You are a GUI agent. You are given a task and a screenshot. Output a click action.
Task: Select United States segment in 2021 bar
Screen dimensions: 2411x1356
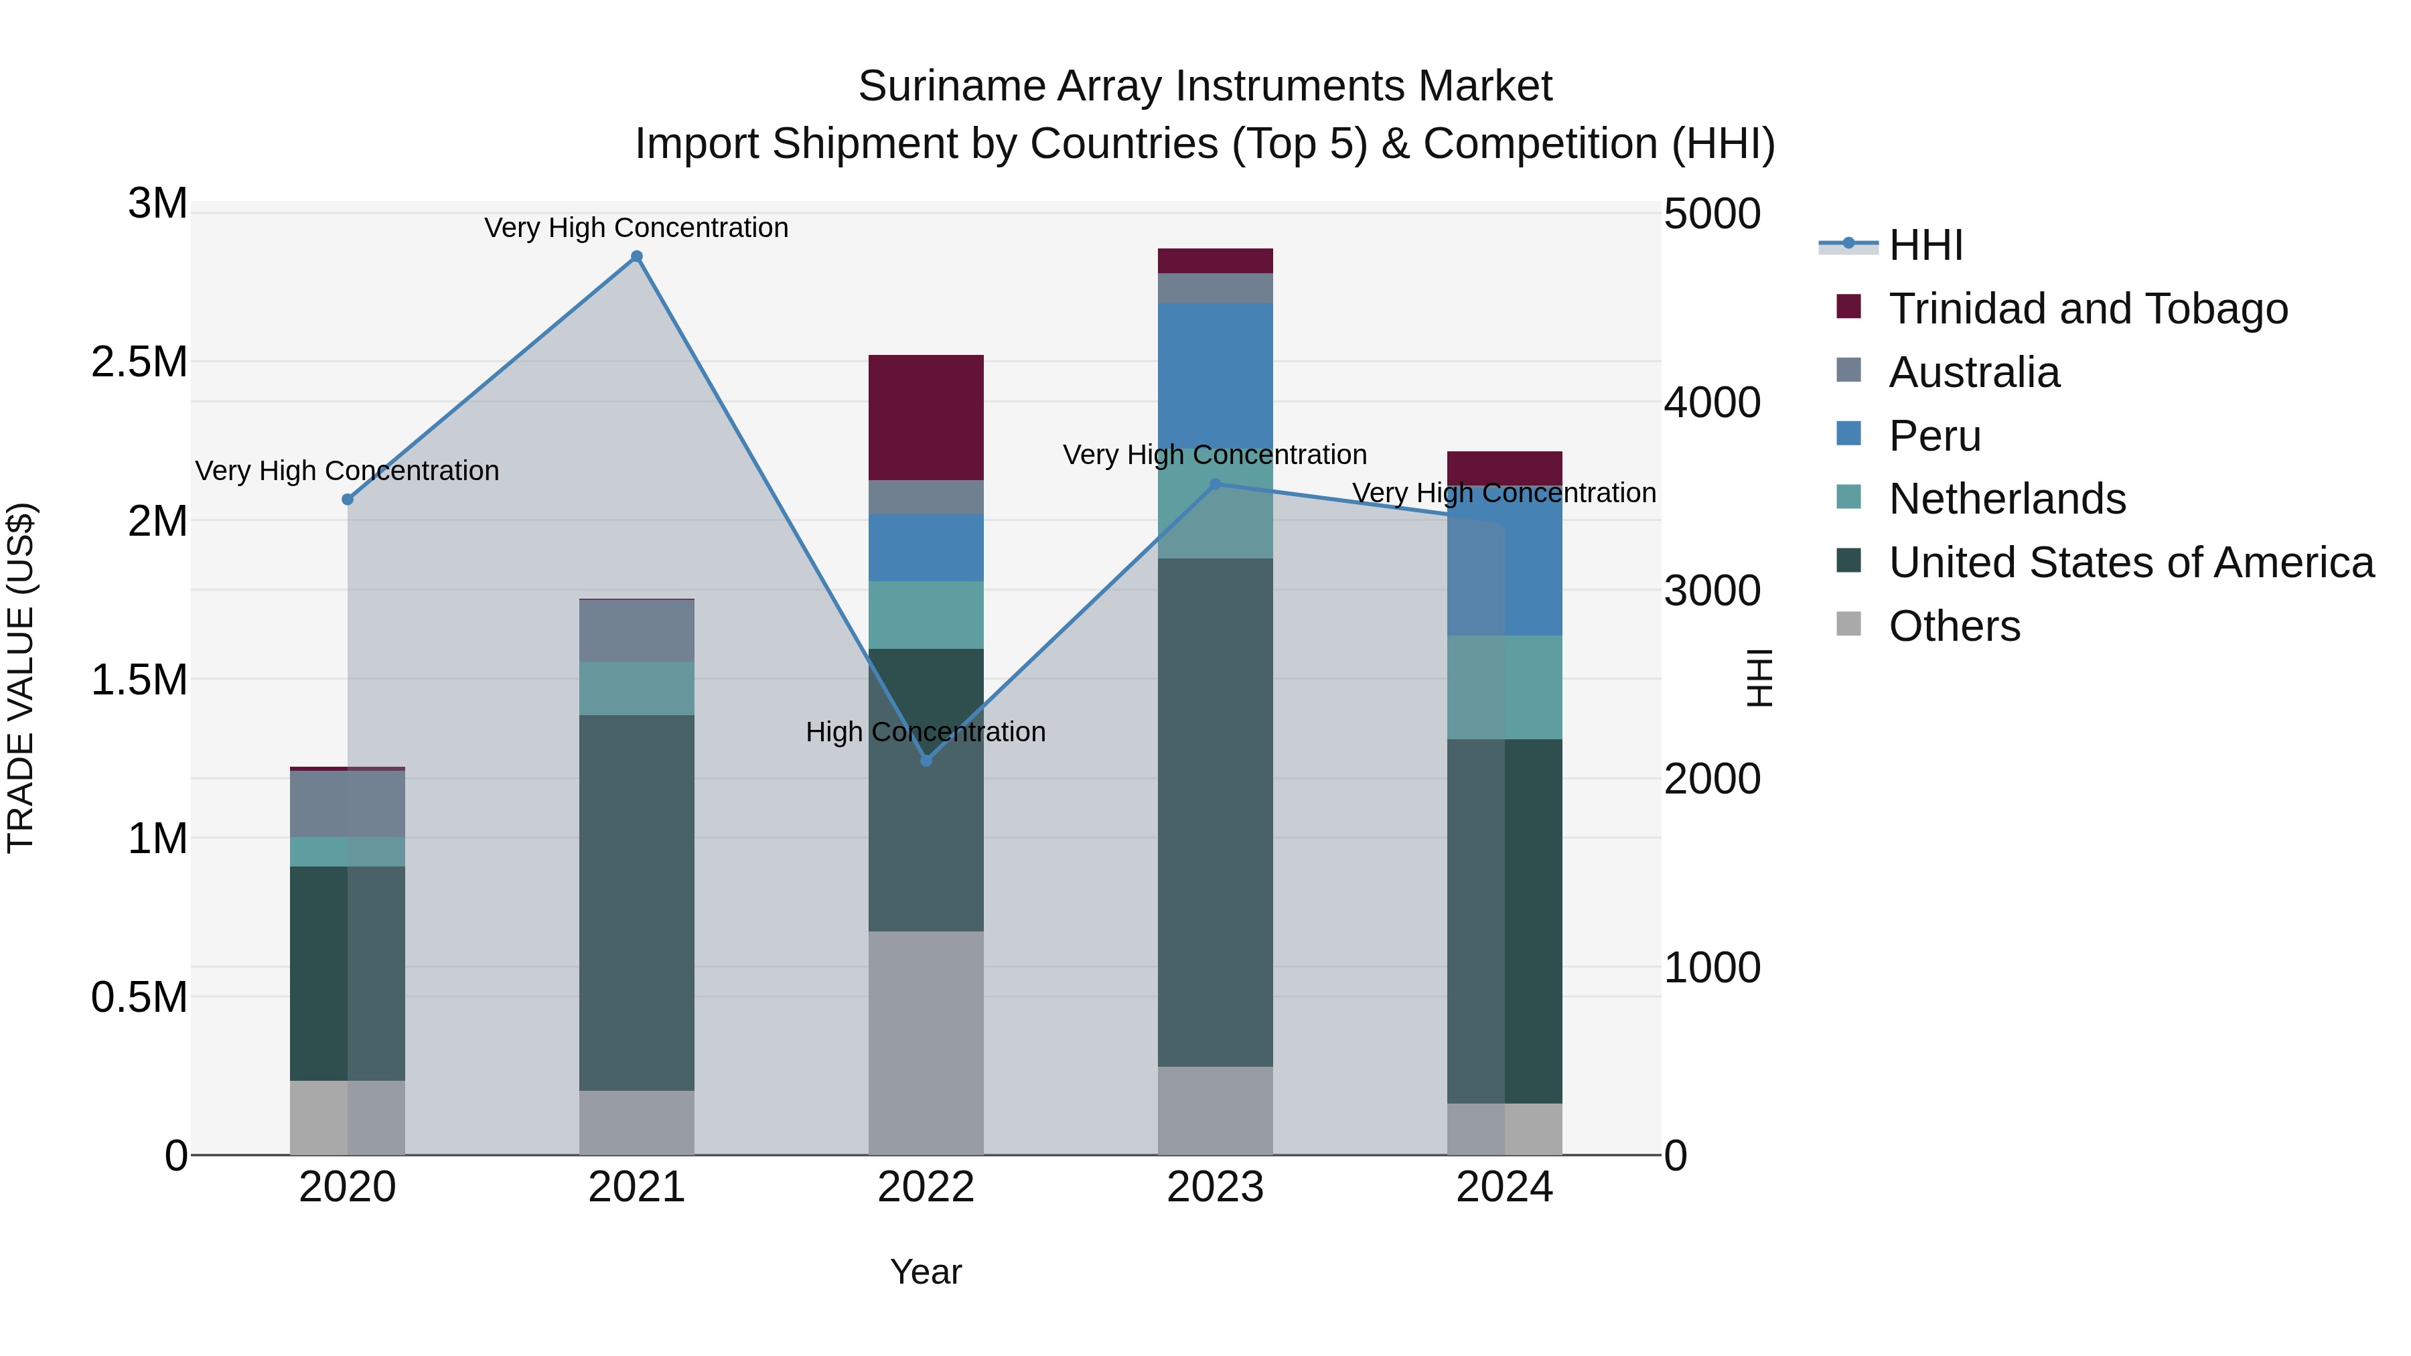636,903
